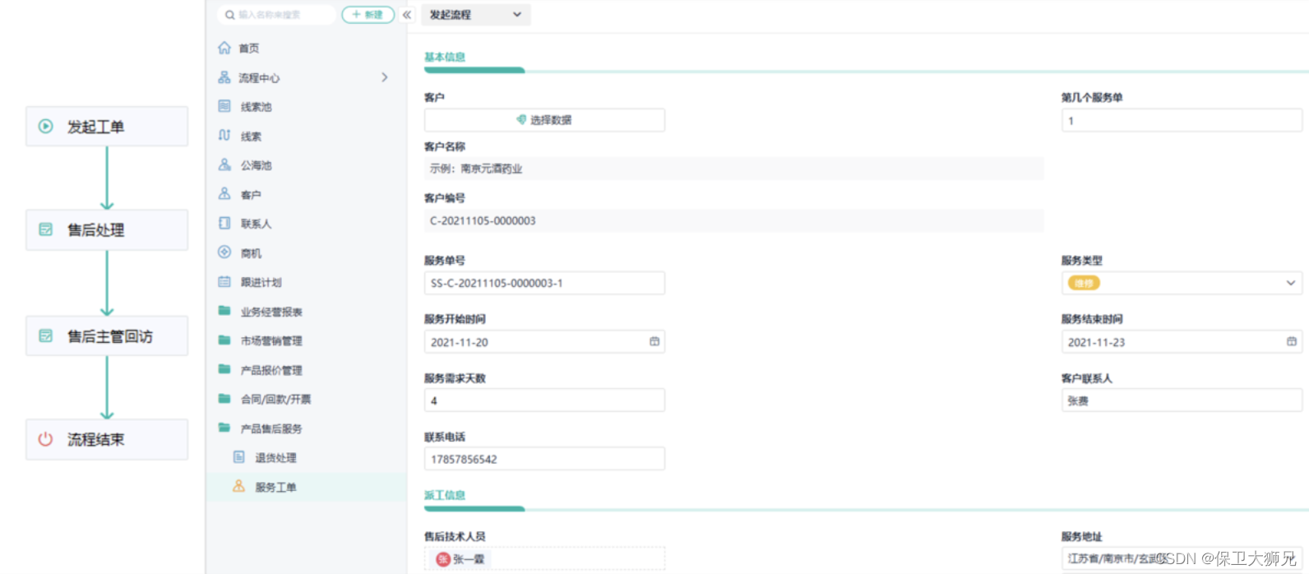Click the 产品报价管理 folder icon
The image size is (1309, 574).
[x=224, y=369]
